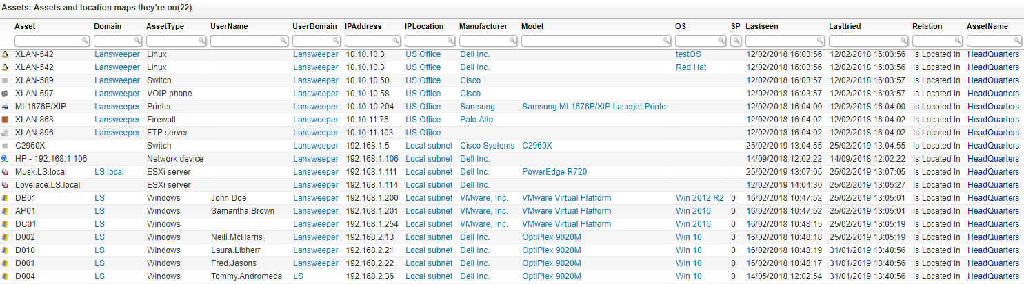Click the Windows icon beside D004

(6, 276)
